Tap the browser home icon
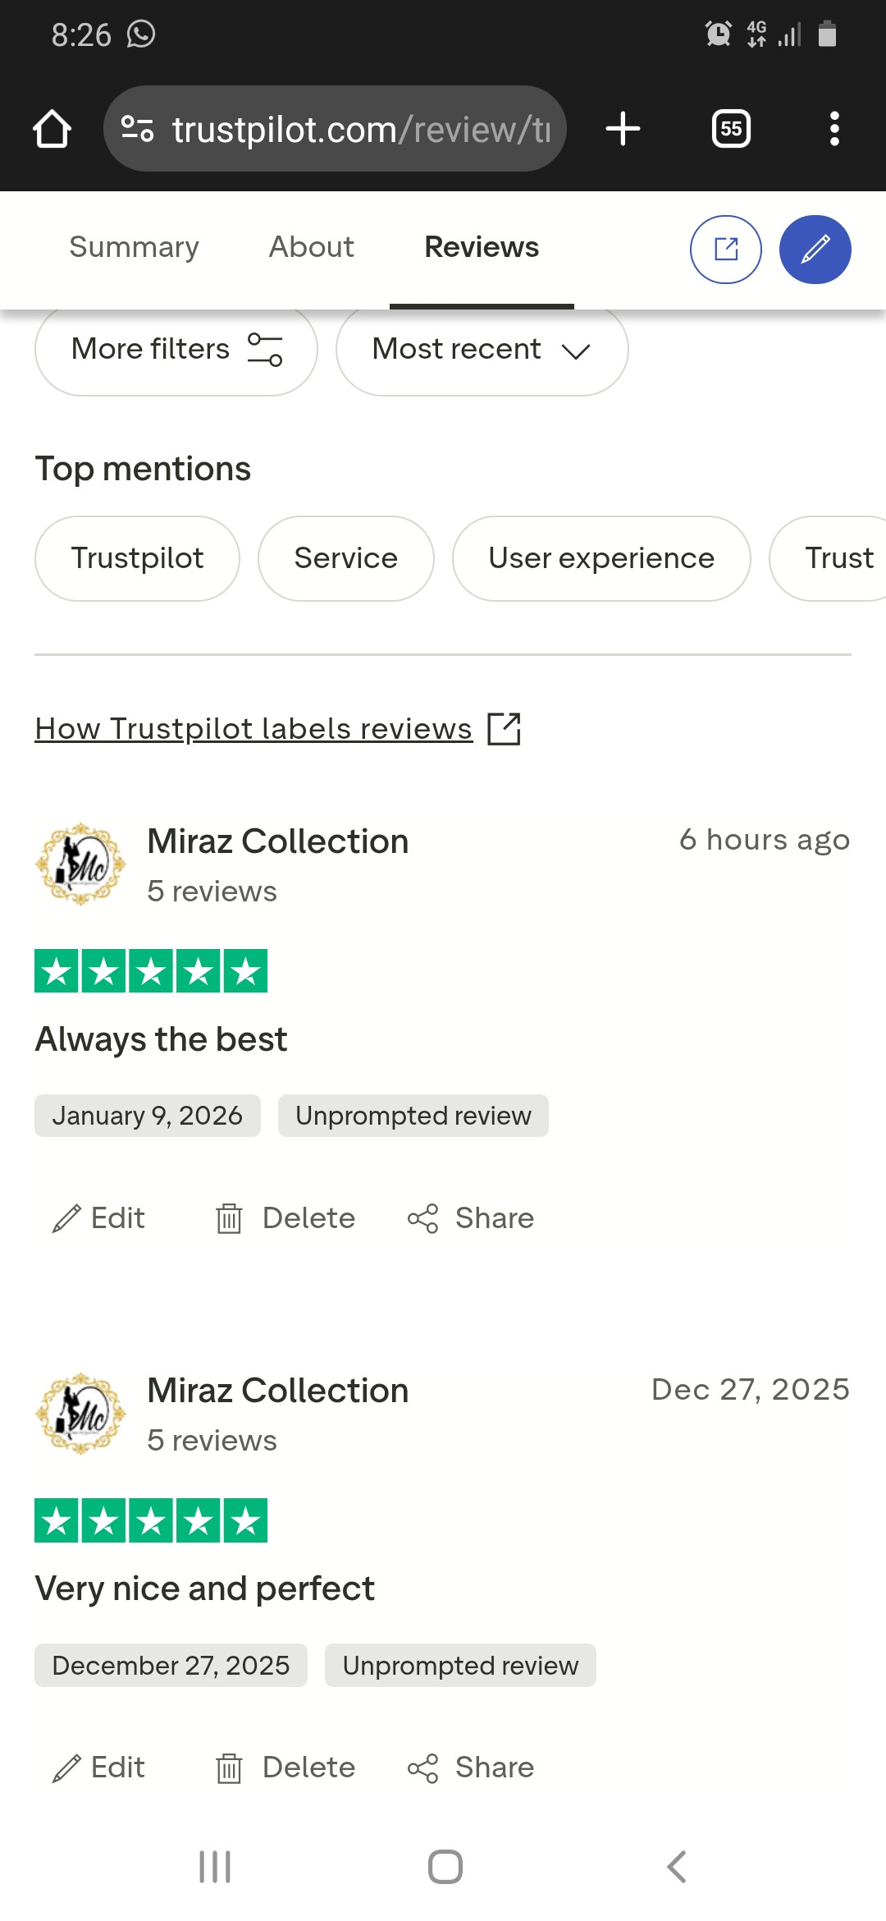 52,129
